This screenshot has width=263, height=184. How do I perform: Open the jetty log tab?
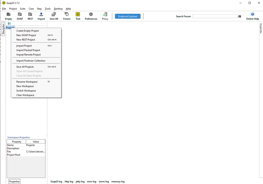pos(80,181)
